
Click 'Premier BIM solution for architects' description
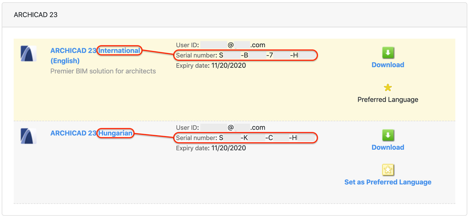[103, 71]
